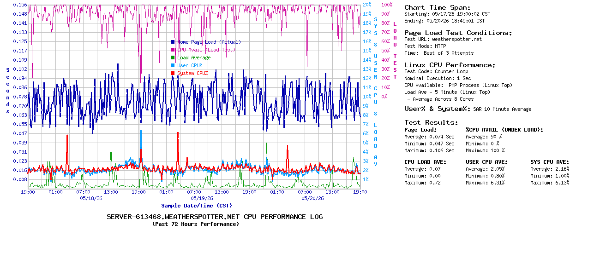Click the Linux CPU Performance heading
Image resolution: width=600 pixels, height=253 pixels.
[450, 65]
